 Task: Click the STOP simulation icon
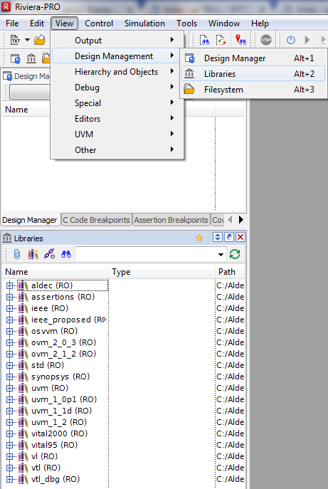[265, 40]
